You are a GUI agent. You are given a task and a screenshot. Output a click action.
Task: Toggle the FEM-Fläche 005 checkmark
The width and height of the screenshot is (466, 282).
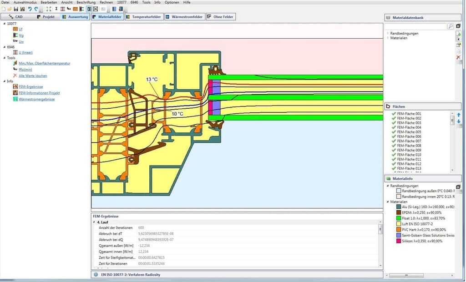(394, 132)
